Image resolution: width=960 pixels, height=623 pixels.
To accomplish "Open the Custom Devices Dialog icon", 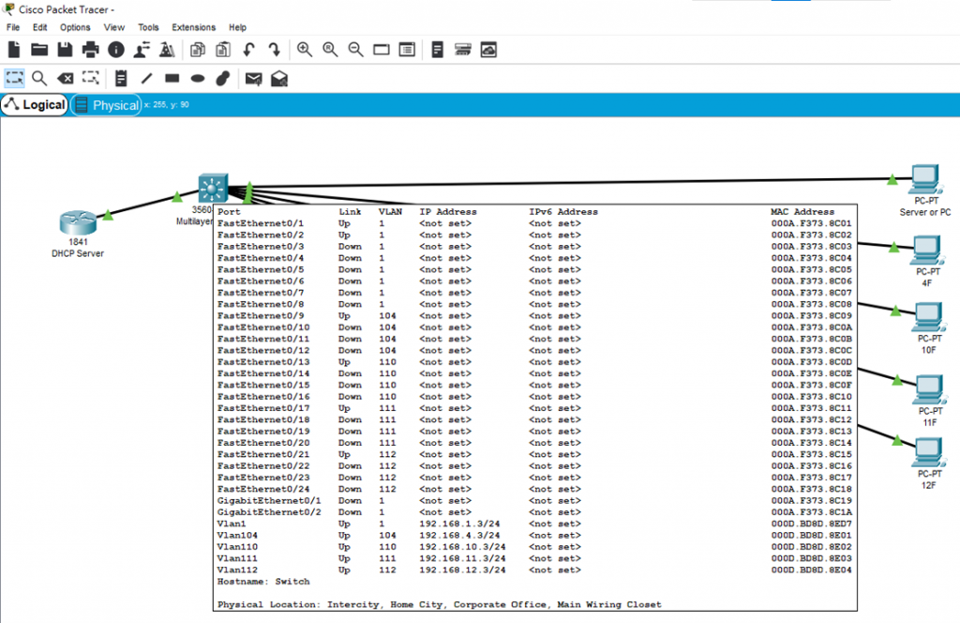I will coord(407,50).
